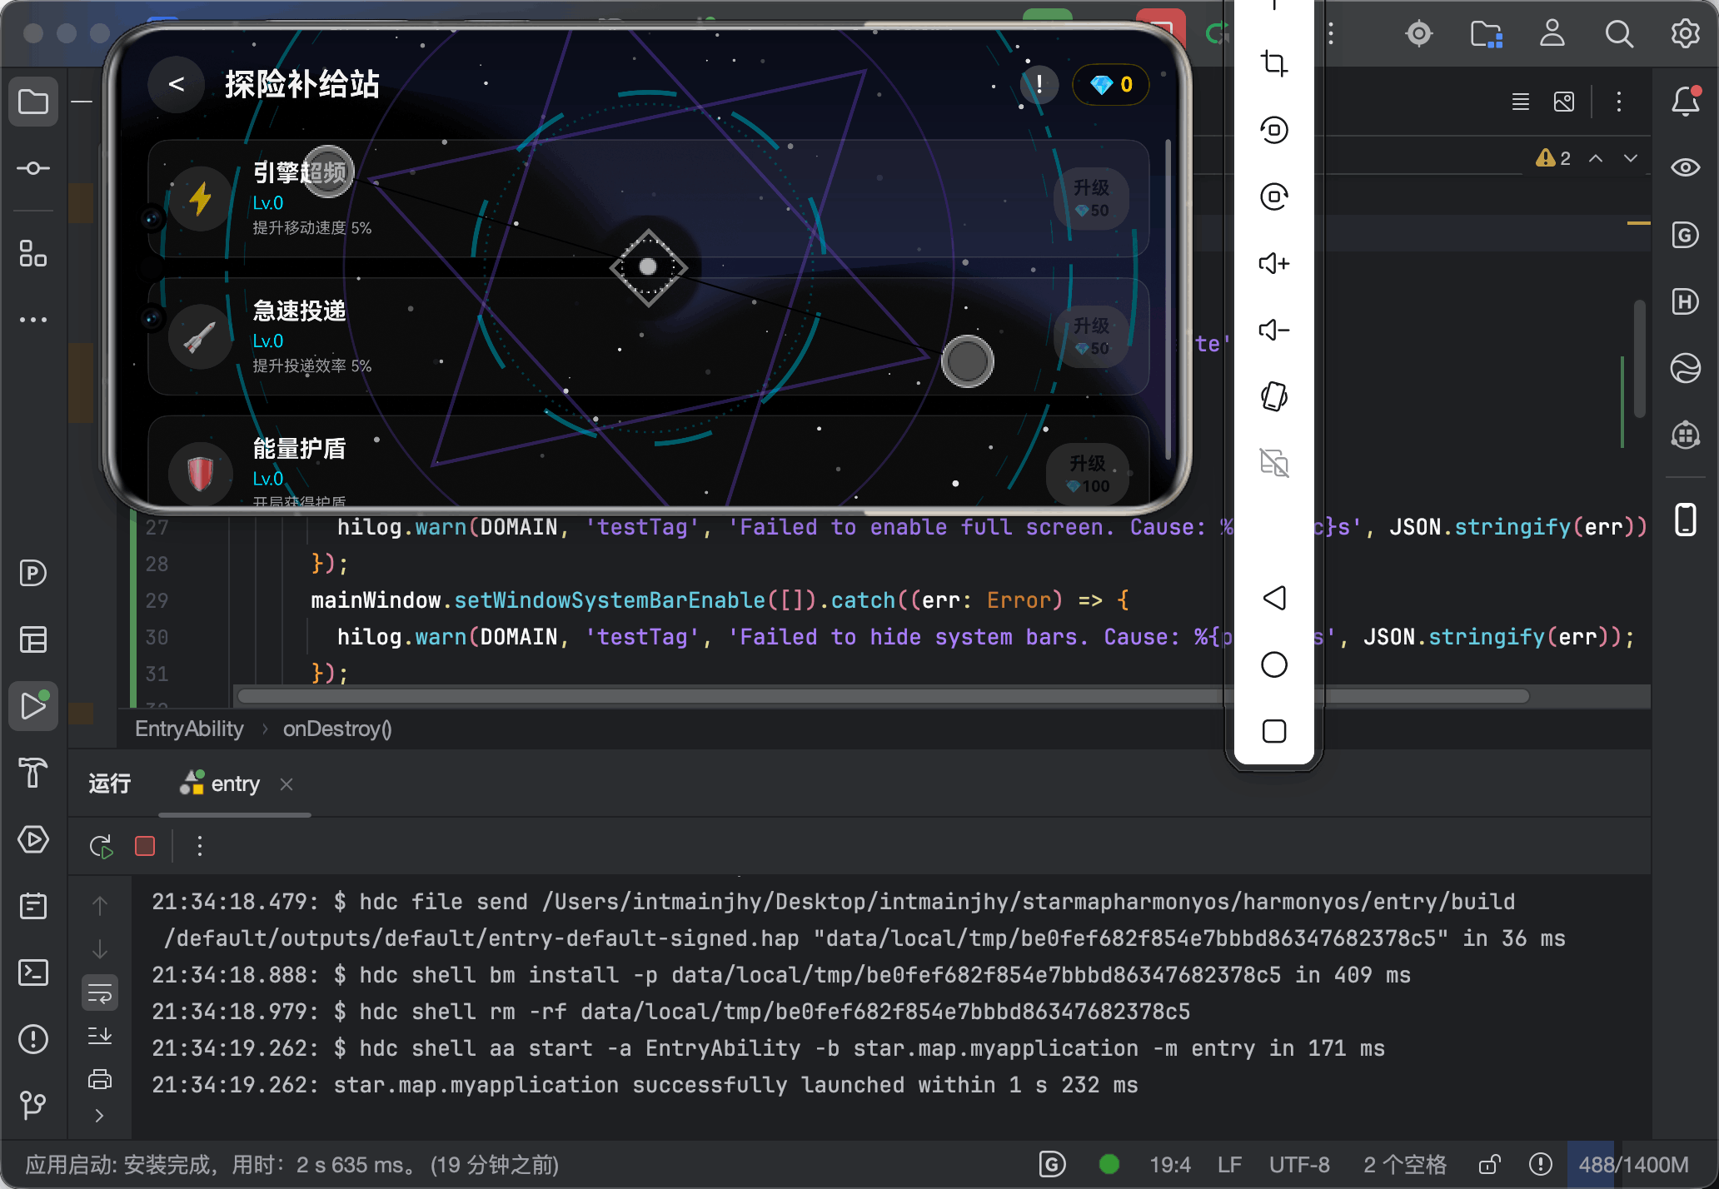Viewport: 1719px width, 1189px height.
Task: Upgrade 引擎超频 for 50 gems
Action: click(x=1091, y=199)
